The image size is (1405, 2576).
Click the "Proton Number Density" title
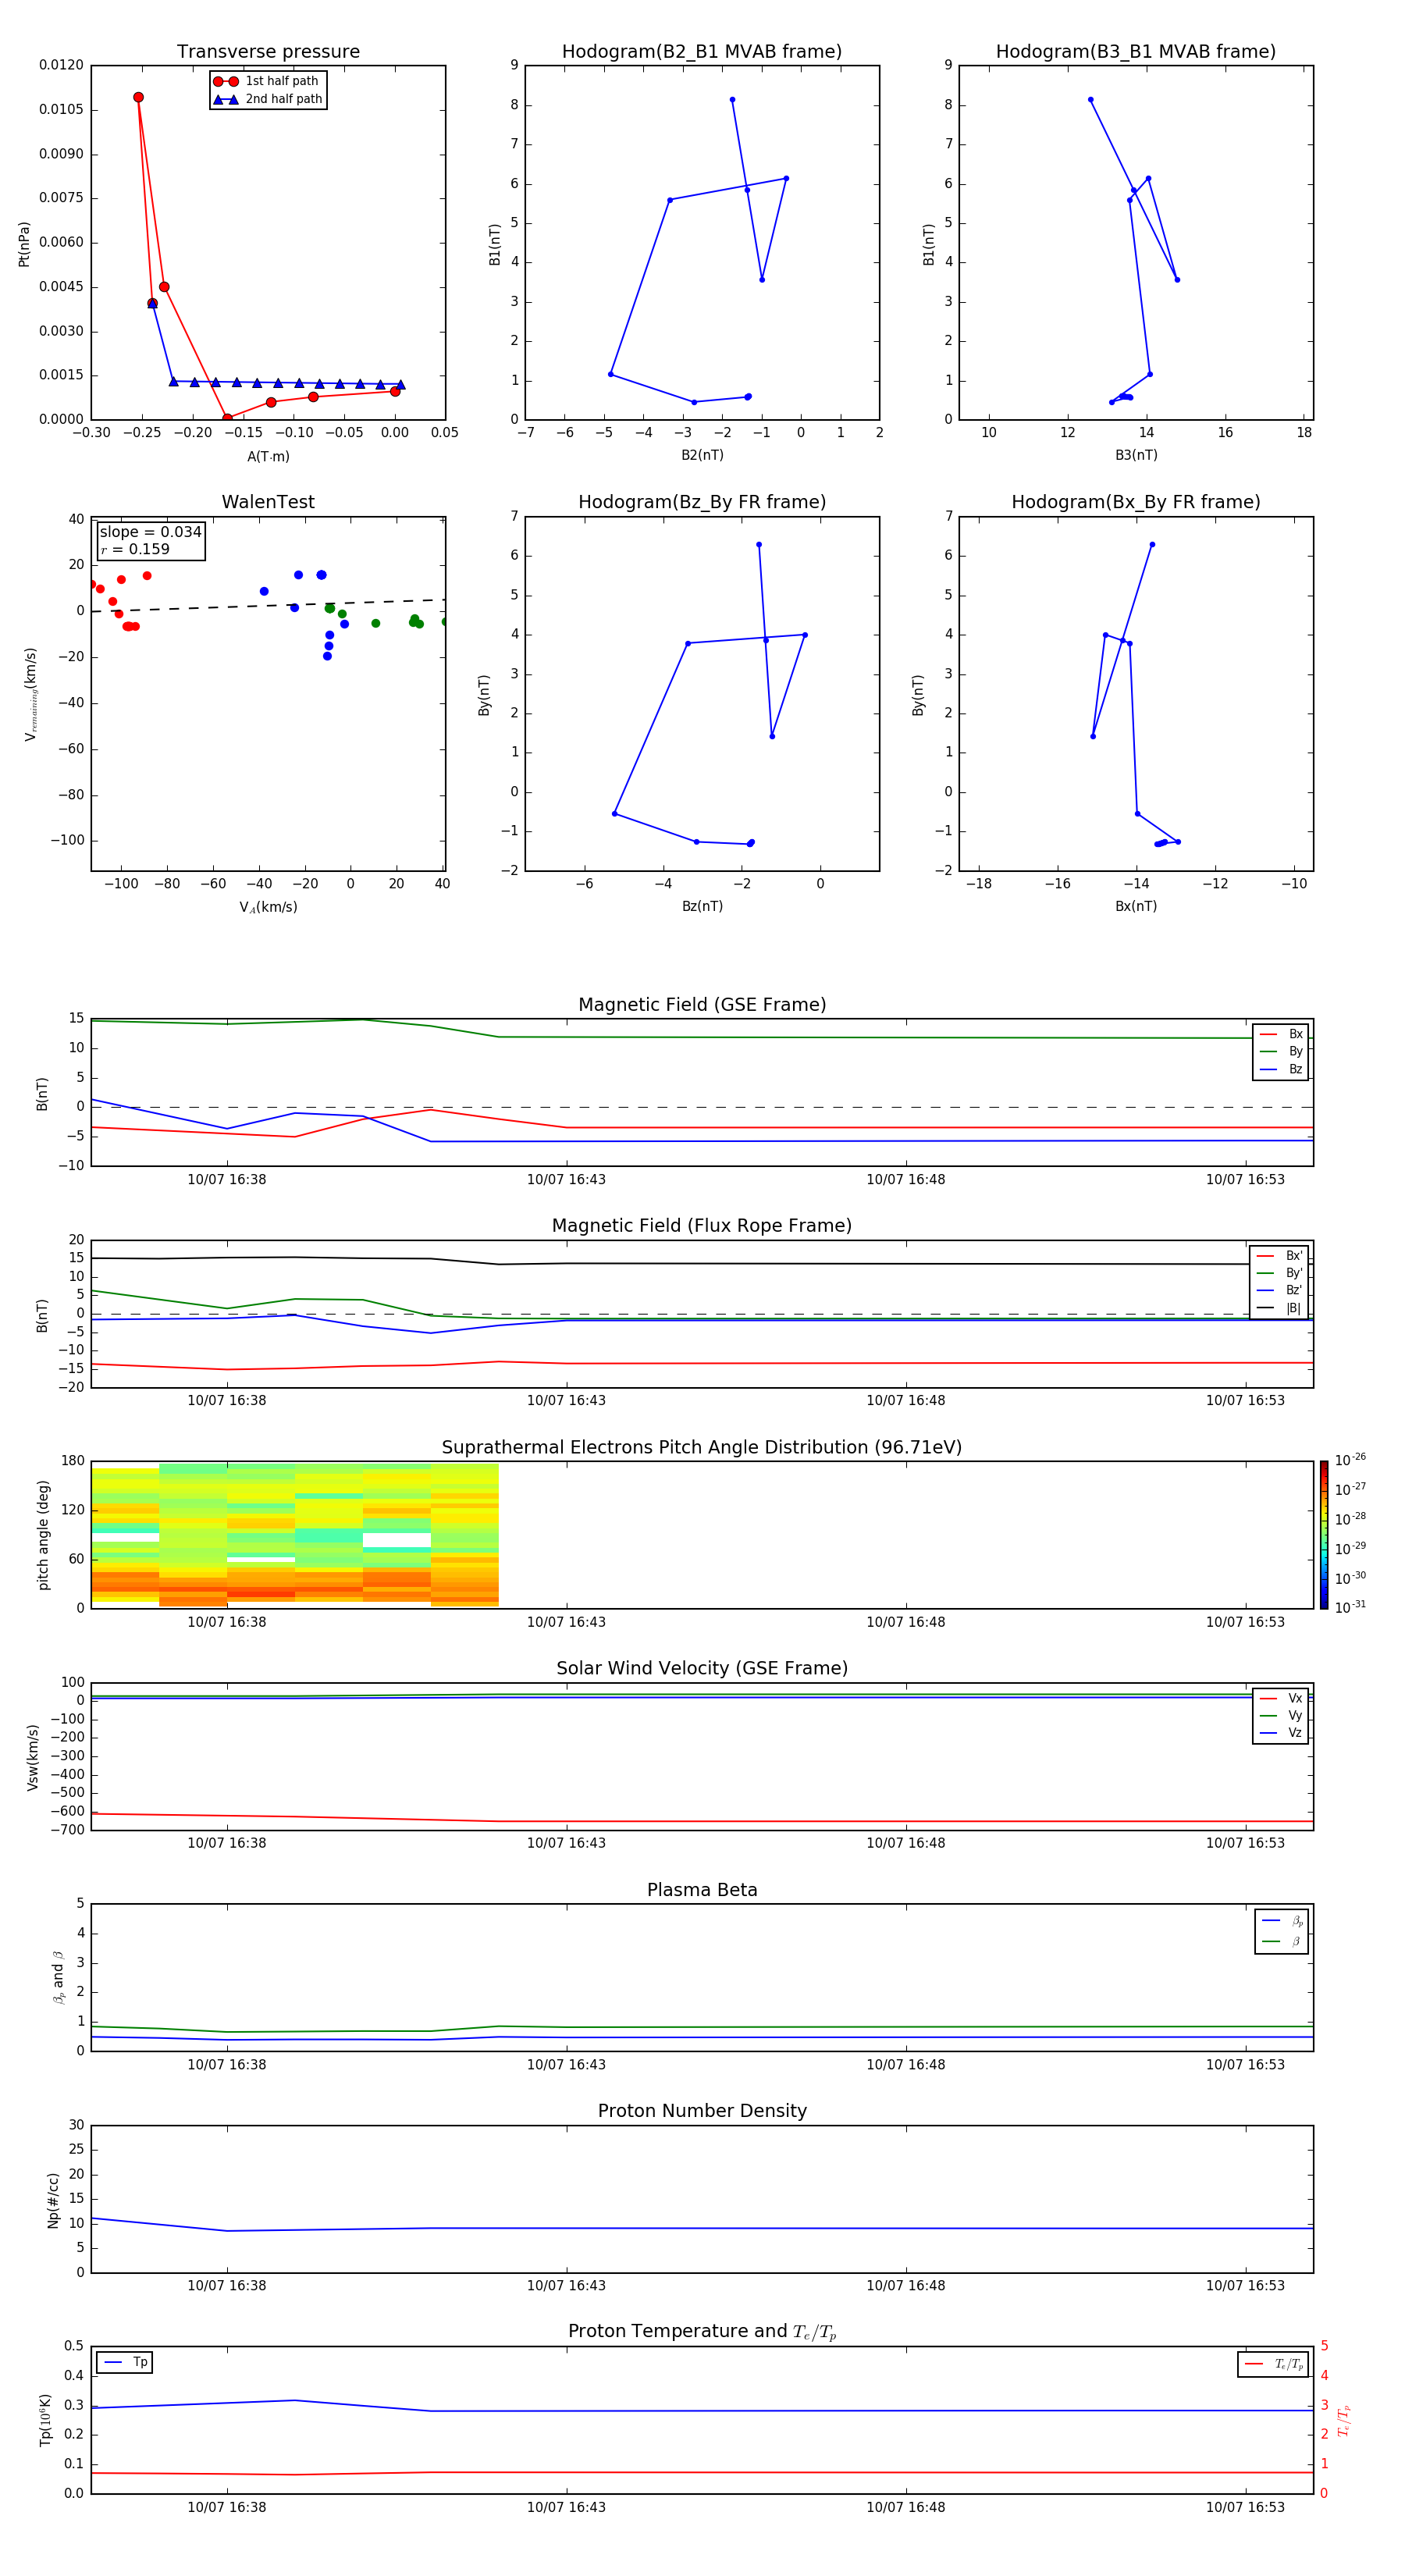point(702,2111)
